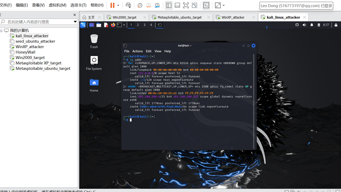Switch to the Metasploitable_ubuntu_target tab

[x=179, y=17]
